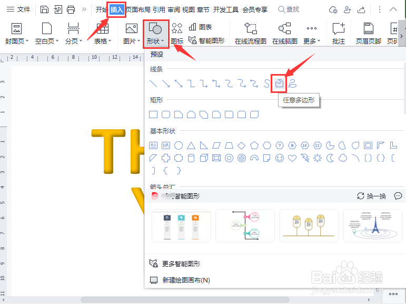Show more quick access tools chevron
The image size is (406, 304).
84,9
